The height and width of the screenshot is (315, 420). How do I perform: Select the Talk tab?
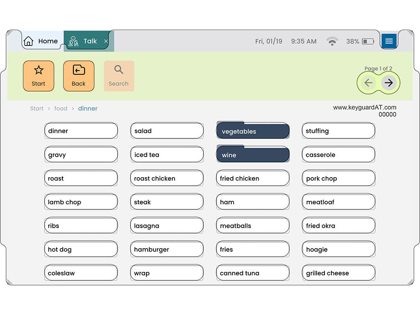pyautogui.click(x=85, y=41)
